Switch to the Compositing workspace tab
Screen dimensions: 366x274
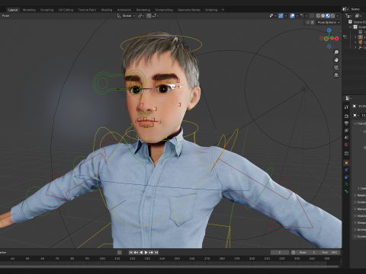(164, 10)
